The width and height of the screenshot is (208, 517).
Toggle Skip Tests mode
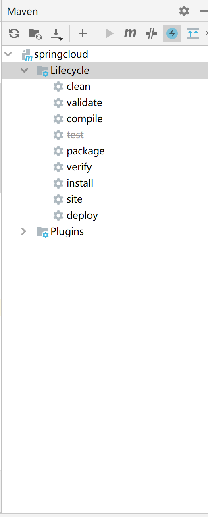coord(172,33)
